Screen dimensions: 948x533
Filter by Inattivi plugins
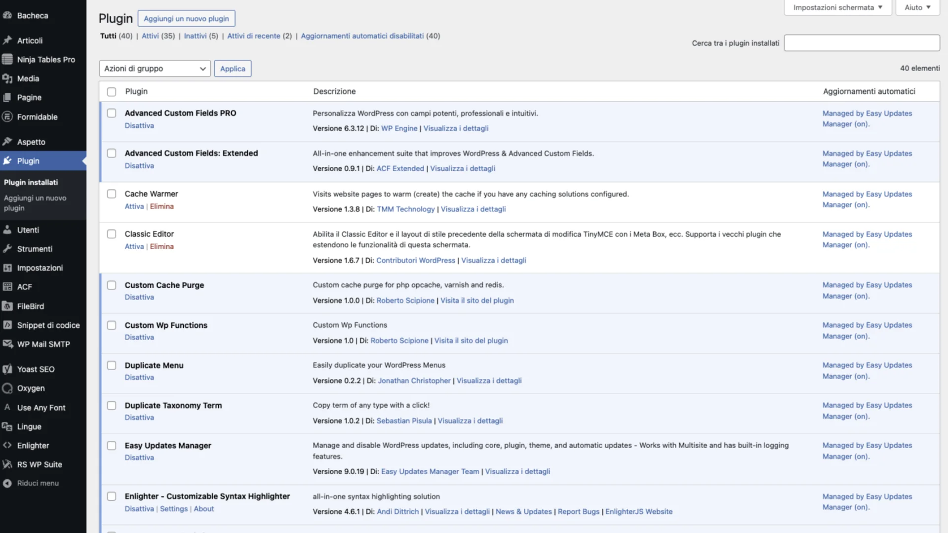coord(195,36)
